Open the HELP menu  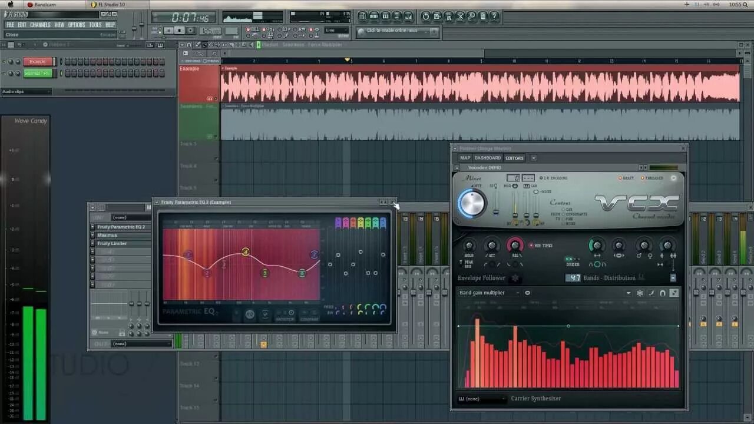[x=110, y=25]
